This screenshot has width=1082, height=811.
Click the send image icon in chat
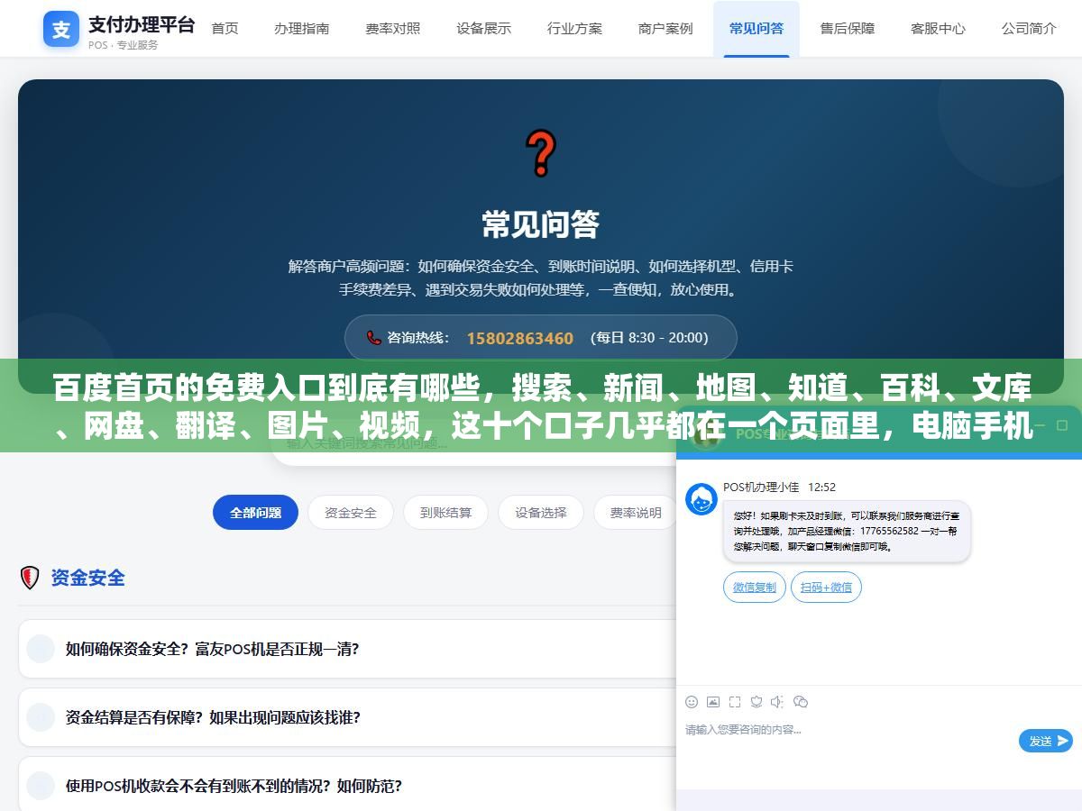(713, 702)
